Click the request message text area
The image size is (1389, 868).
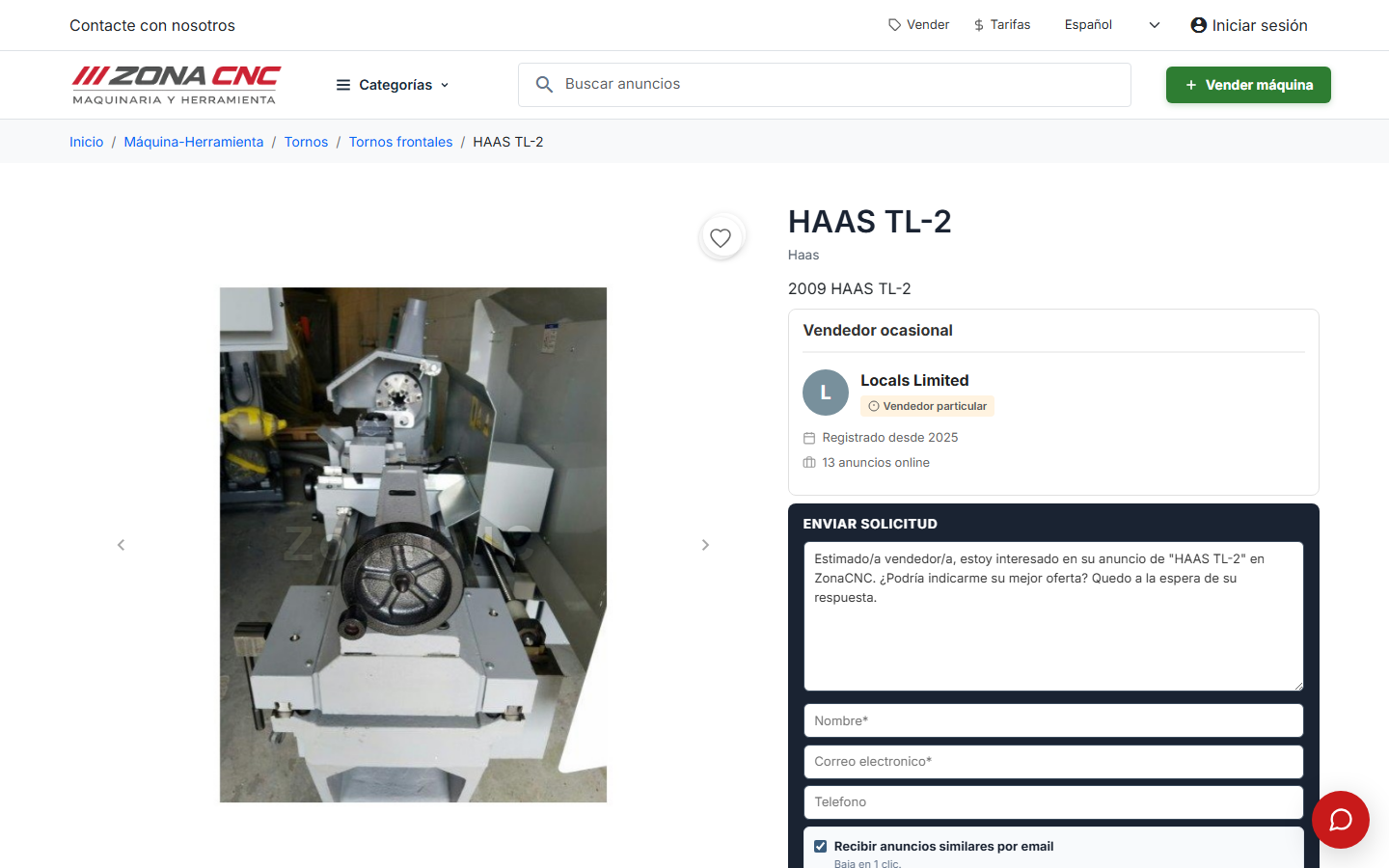pyautogui.click(x=1053, y=616)
